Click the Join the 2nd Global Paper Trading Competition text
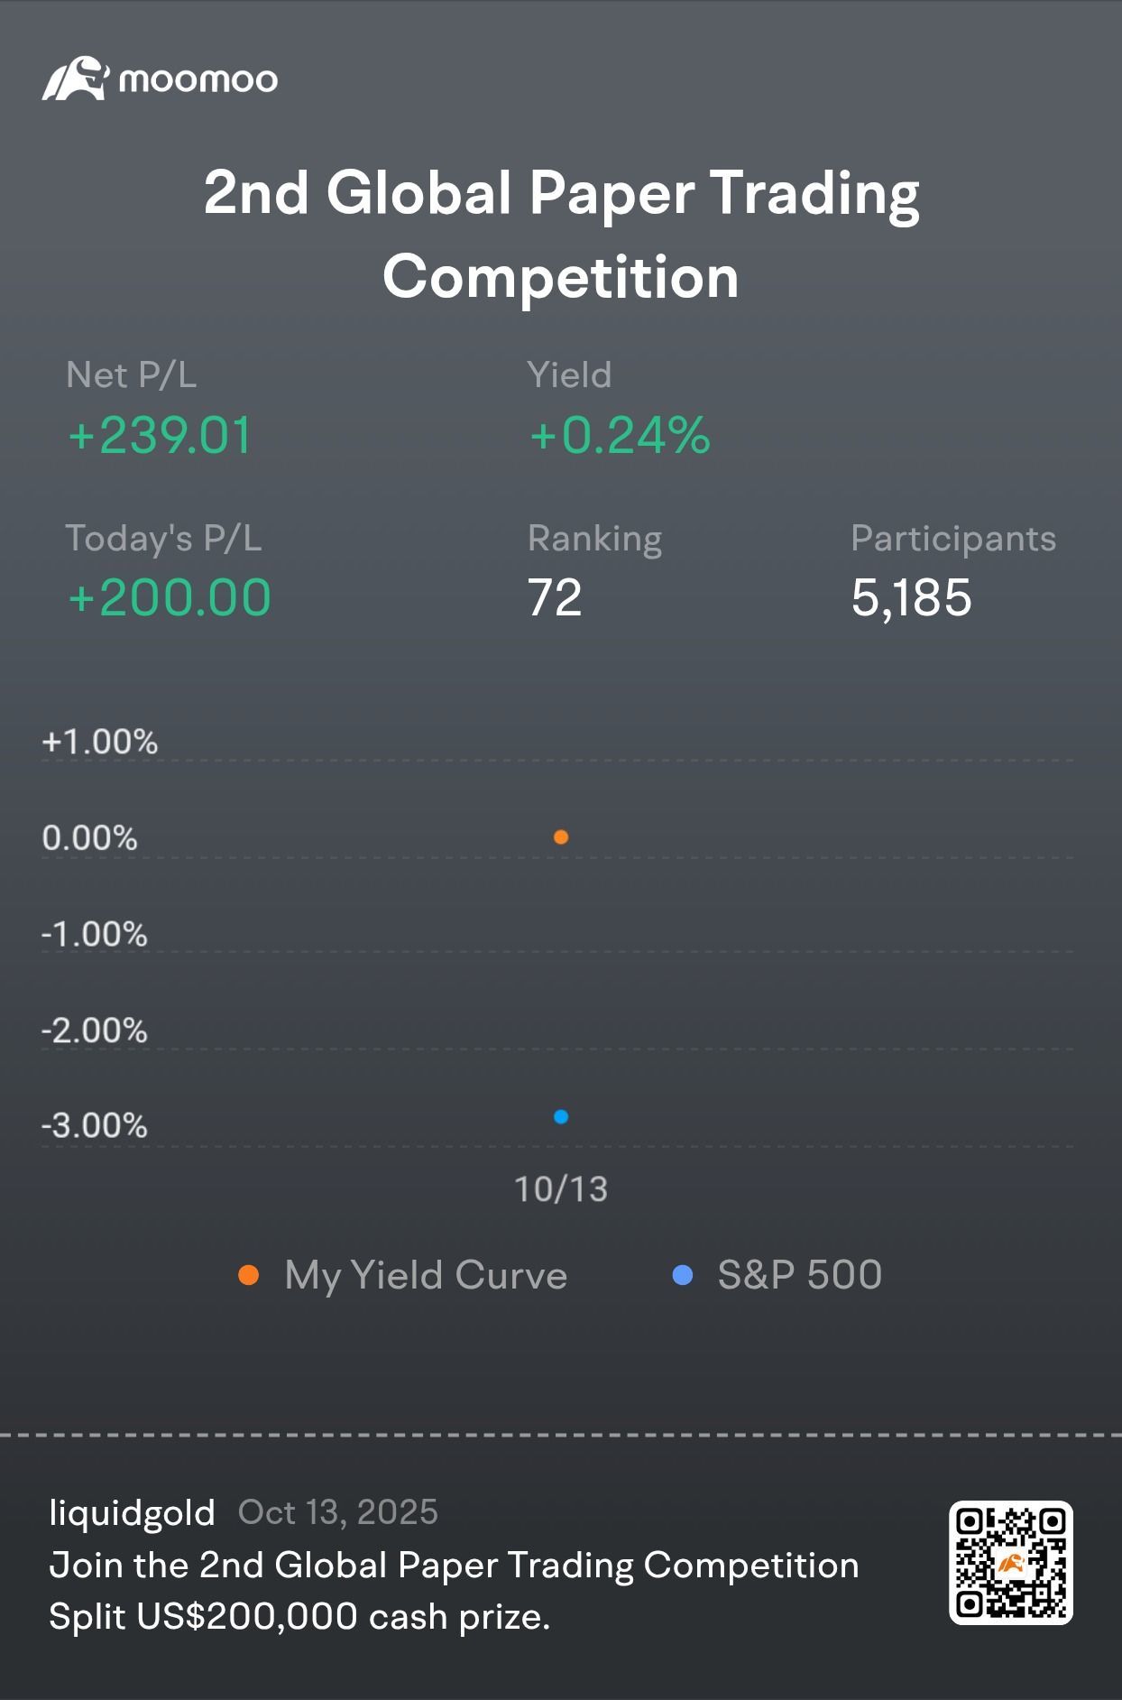The image size is (1122, 1700). pyautogui.click(x=454, y=1566)
